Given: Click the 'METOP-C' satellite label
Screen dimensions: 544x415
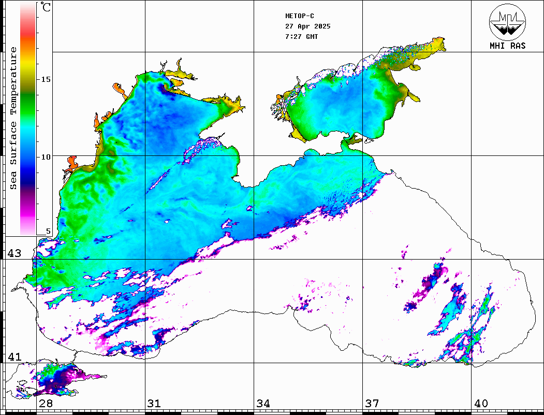Looking at the screenshot, I should pos(300,16).
